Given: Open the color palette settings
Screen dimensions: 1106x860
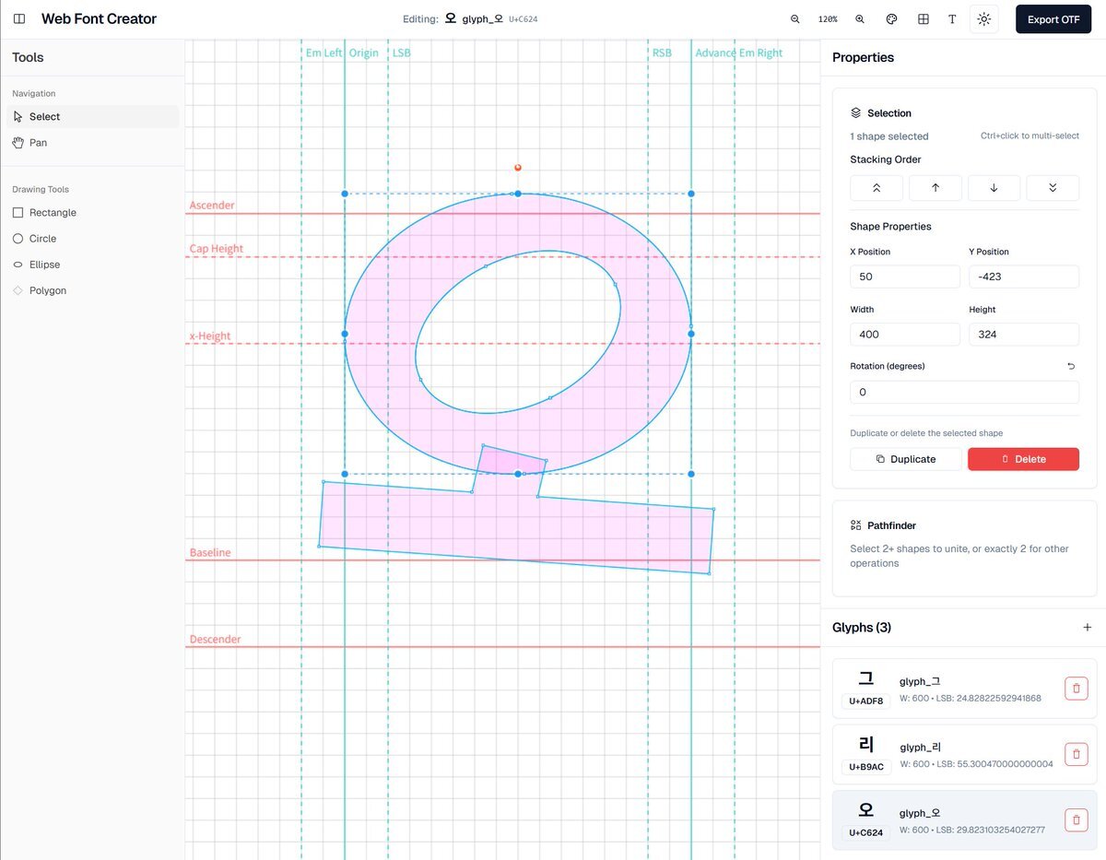Looking at the screenshot, I should click(891, 18).
